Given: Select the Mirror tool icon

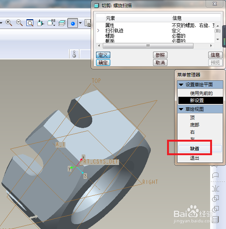Looking at the screenshot, I should tap(215, 188).
